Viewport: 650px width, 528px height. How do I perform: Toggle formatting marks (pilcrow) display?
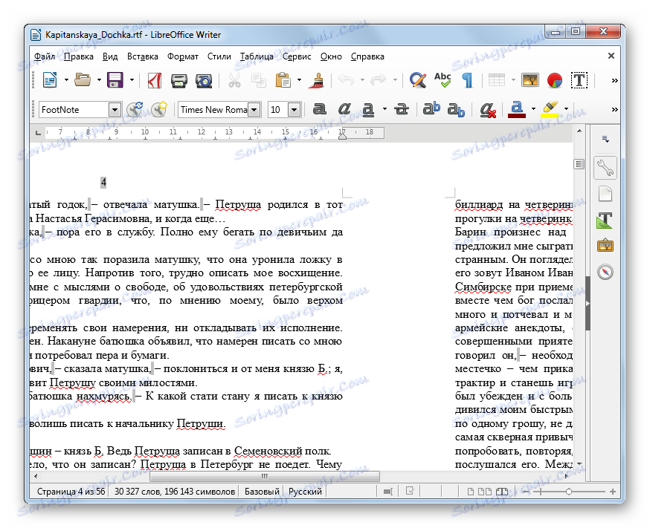pos(467,80)
